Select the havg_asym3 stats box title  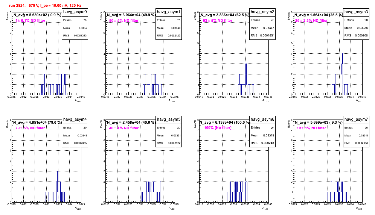356,12
